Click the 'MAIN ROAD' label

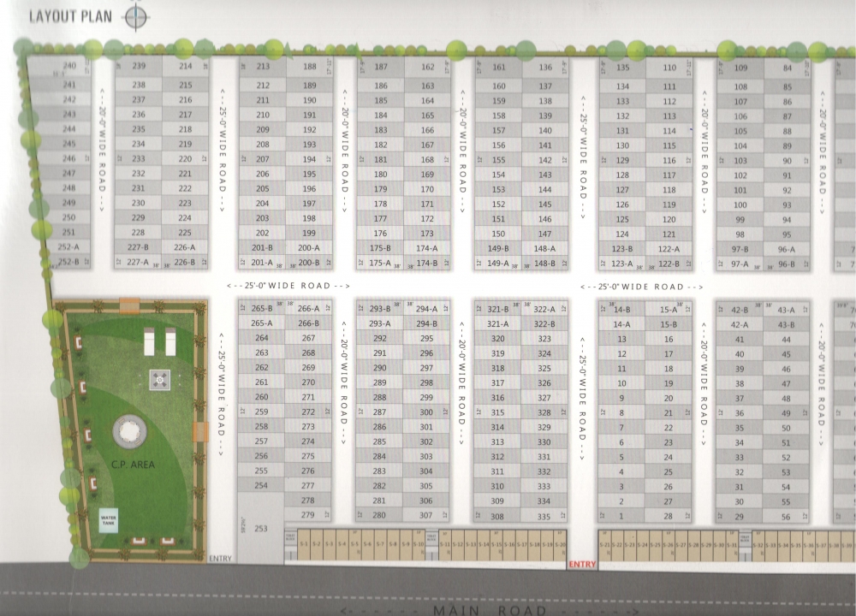click(x=489, y=610)
